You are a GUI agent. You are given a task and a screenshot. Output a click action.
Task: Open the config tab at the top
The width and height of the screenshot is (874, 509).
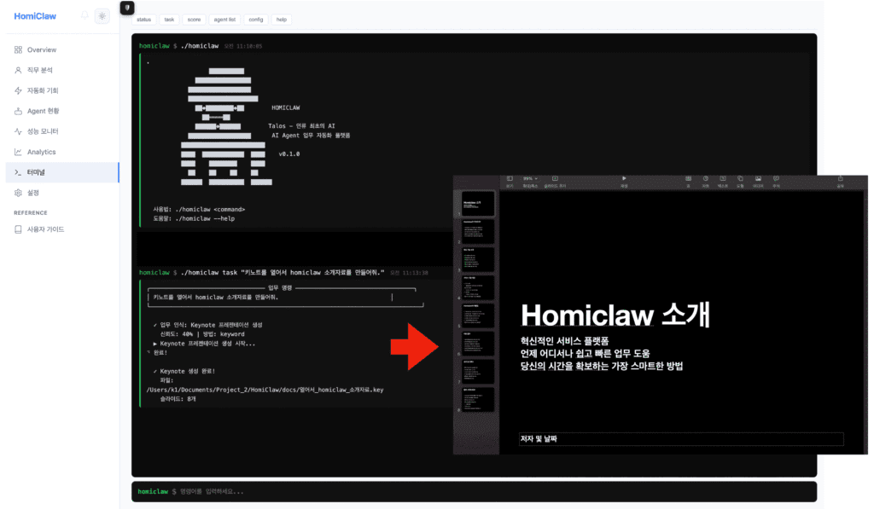point(256,19)
